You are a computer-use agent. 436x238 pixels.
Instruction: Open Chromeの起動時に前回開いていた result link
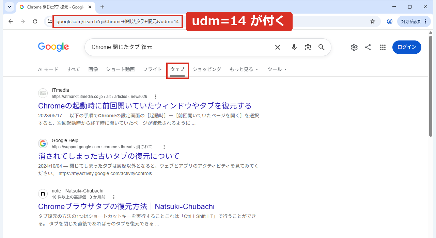click(x=145, y=106)
